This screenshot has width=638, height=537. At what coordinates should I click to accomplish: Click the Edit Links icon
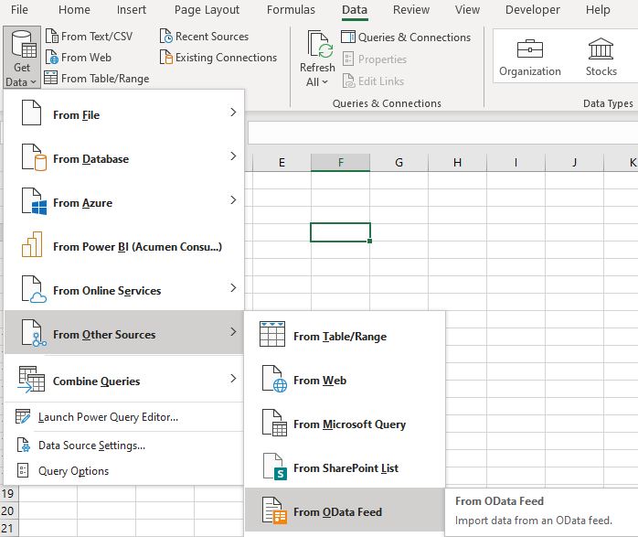coord(348,81)
